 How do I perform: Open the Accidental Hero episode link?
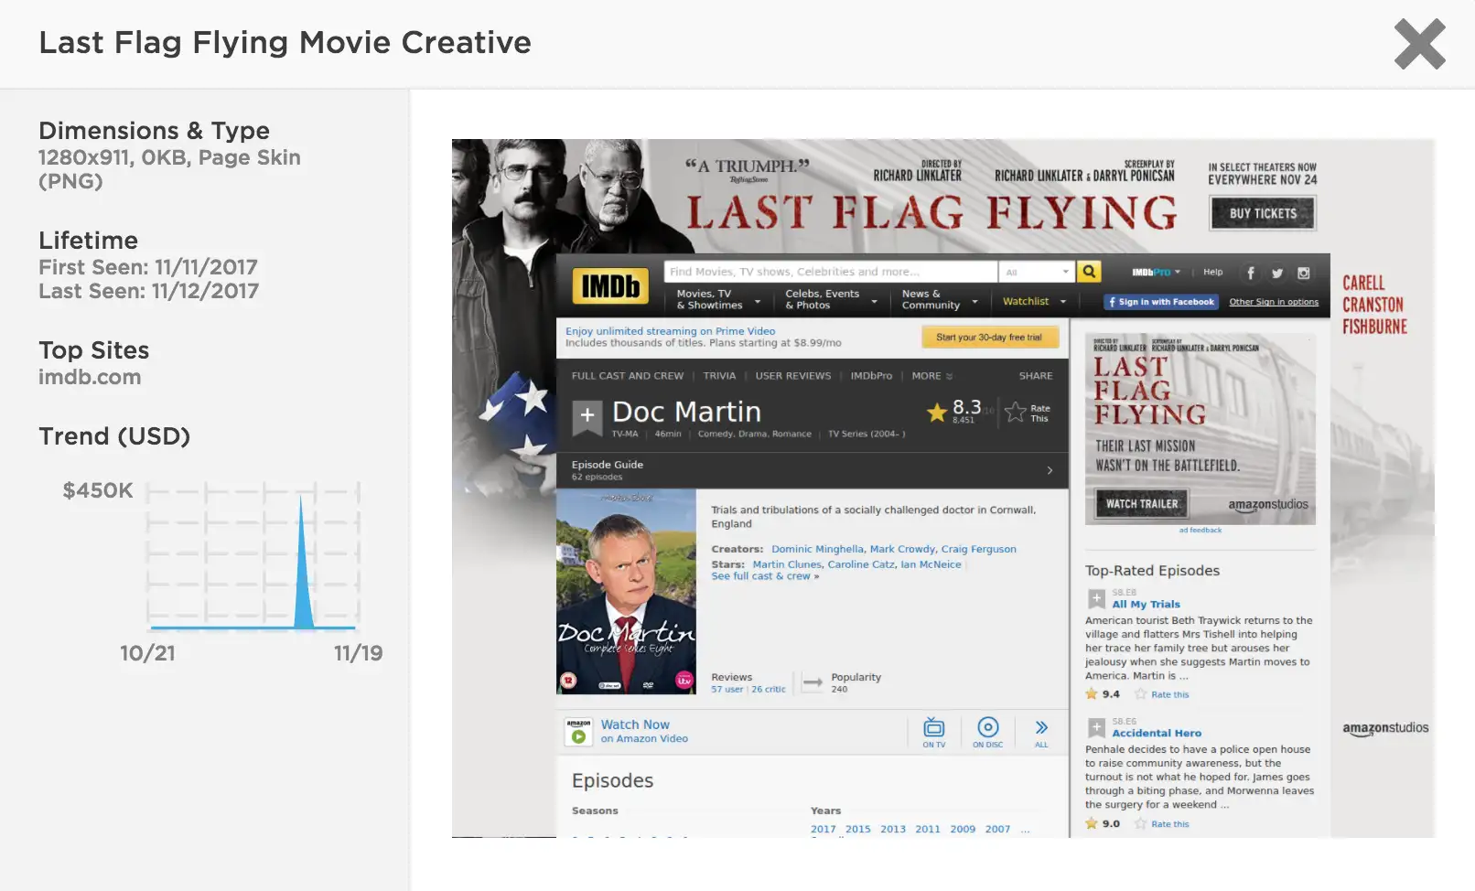pyautogui.click(x=1157, y=733)
